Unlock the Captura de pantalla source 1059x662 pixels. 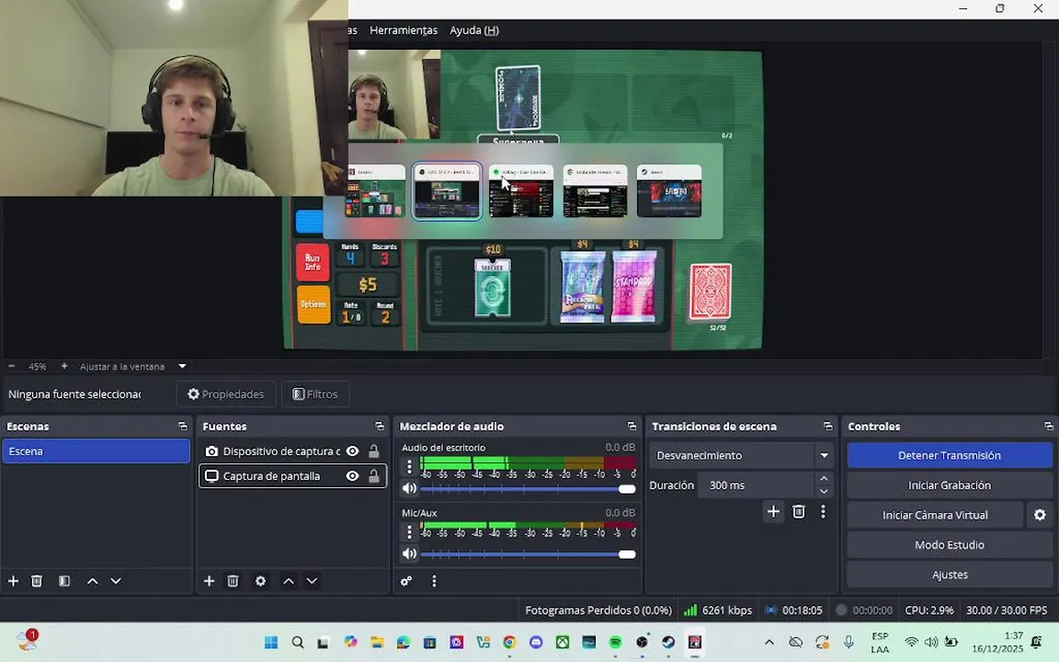[373, 476]
